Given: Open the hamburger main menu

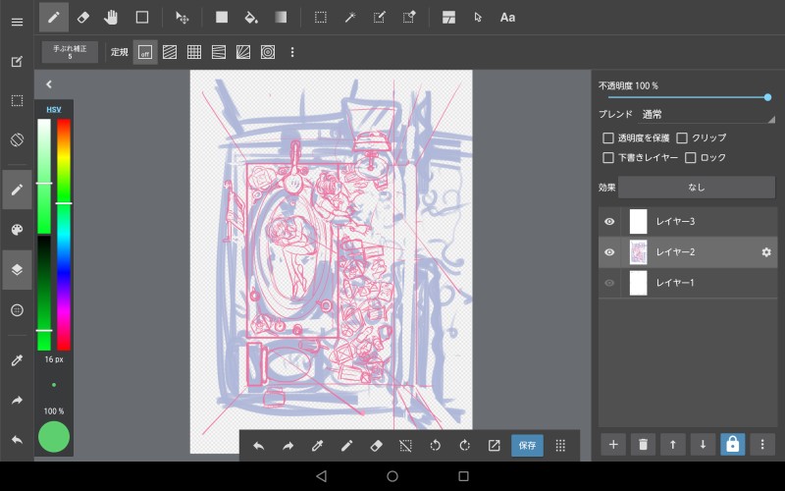Looking at the screenshot, I should click(x=17, y=22).
